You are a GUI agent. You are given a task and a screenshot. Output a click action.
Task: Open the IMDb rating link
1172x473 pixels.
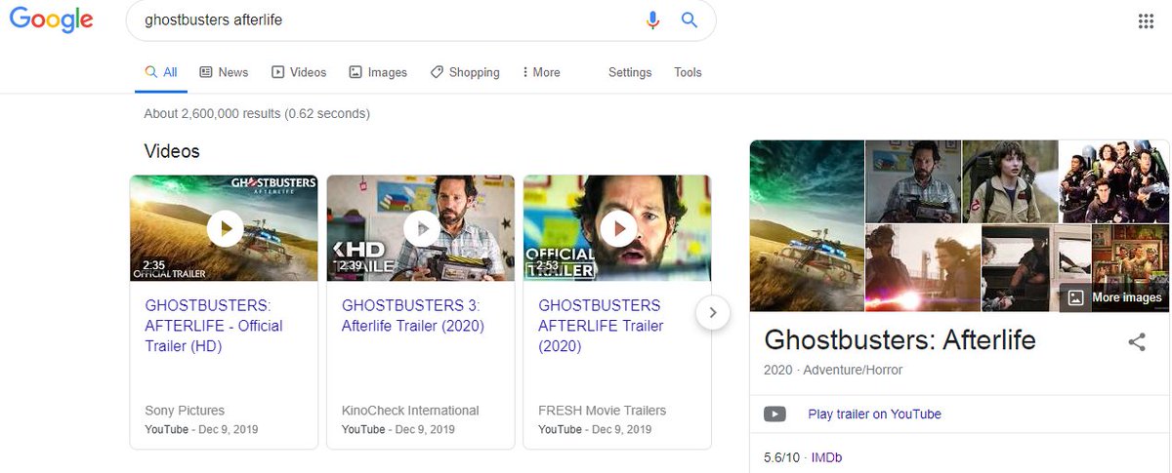click(826, 457)
